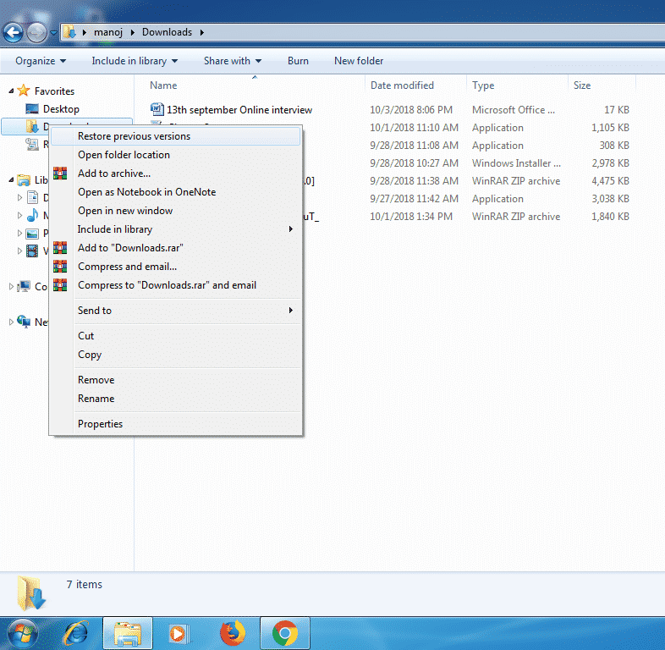
Task: Open Windows Media Player from taskbar
Action: [x=179, y=634]
